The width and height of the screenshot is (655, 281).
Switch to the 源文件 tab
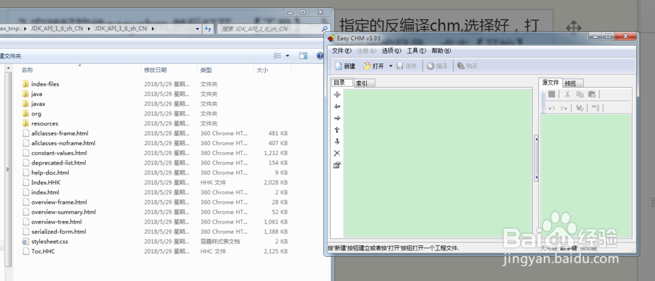click(551, 82)
